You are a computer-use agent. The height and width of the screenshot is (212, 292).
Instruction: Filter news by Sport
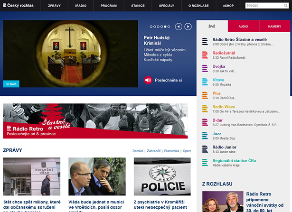(x=187, y=151)
